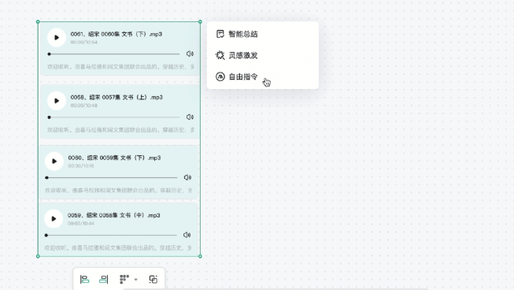Align selected cards to the right
The width and height of the screenshot is (514, 290).
click(x=104, y=279)
